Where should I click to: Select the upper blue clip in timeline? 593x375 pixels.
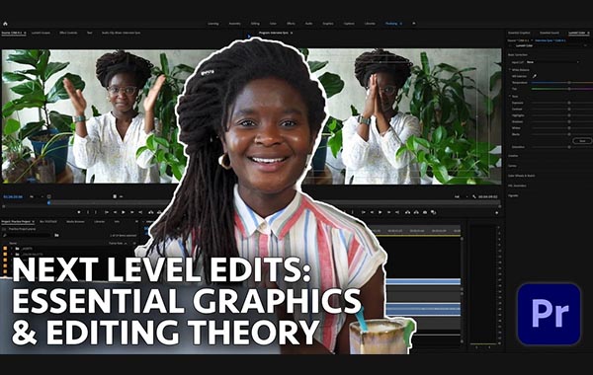point(423,281)
